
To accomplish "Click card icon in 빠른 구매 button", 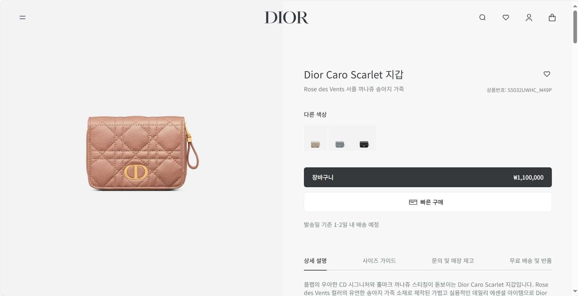I will pos(413,202).
